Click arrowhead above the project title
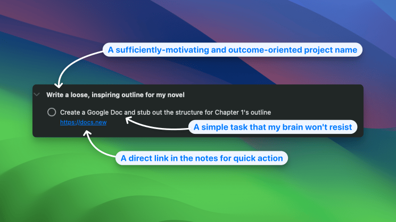 [59, 84]
